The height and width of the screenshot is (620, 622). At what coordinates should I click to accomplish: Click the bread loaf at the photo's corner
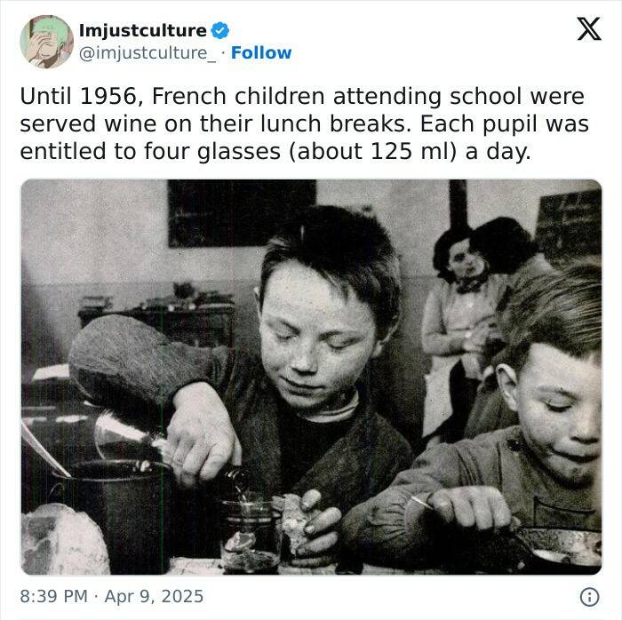coord(63,540)
